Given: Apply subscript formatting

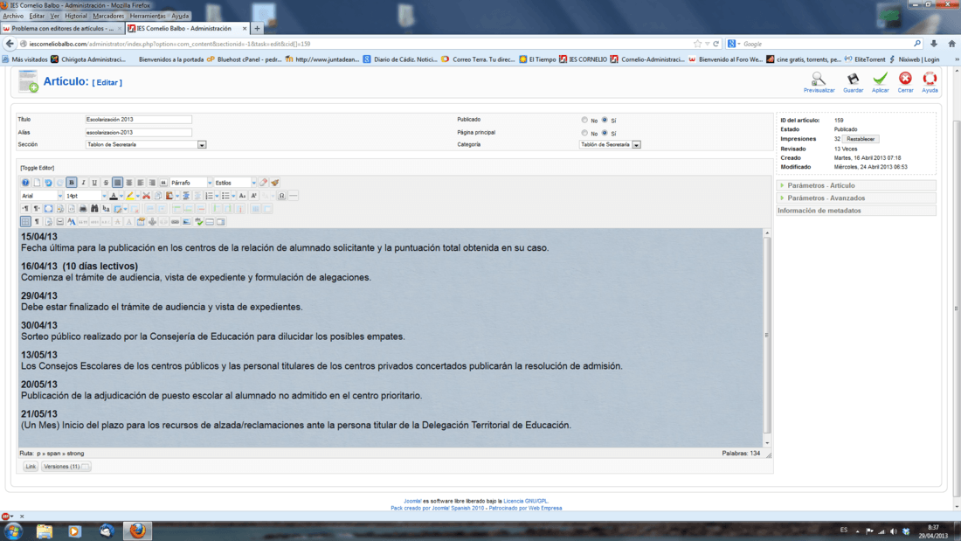Looking at the screenshot, I should pyautogui.click(x=242, y=196).
